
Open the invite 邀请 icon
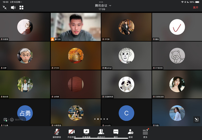130,134
